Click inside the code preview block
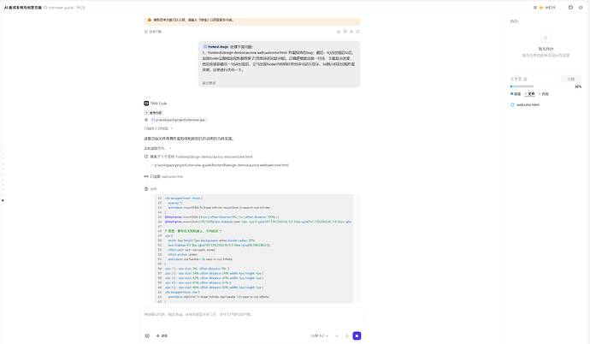Viewport: 590px width, 344px height. click(x=255, y=248)
